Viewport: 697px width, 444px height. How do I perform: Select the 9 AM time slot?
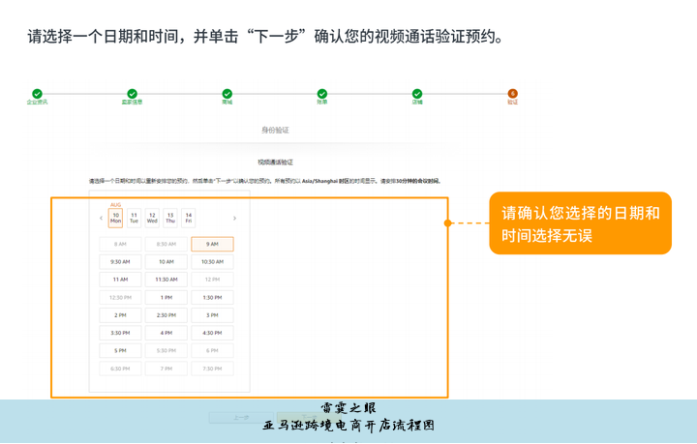pos(212,244)
